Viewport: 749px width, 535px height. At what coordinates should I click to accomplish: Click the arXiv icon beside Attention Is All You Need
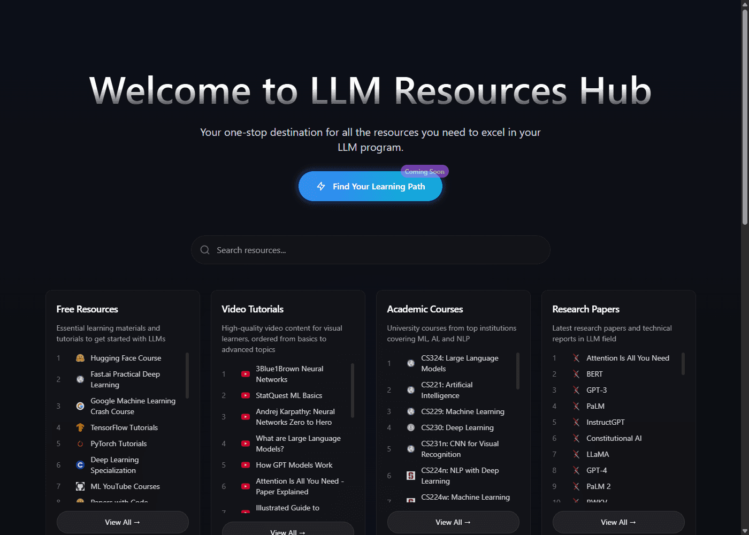[576, 358]
